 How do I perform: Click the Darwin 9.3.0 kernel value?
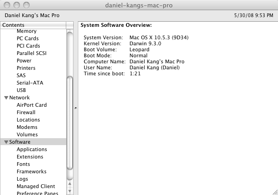click(145, 44)
